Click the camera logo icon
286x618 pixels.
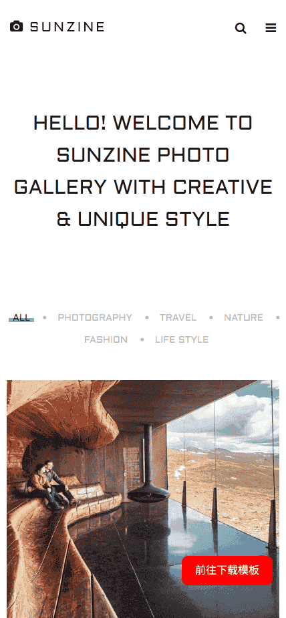[16, 27]
